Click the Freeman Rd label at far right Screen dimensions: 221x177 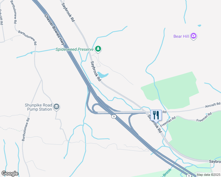click(204, 117)
